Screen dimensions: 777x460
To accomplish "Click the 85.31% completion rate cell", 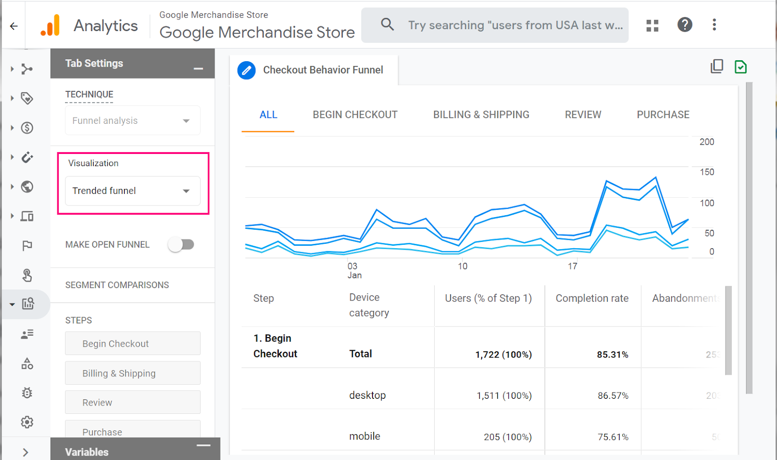I will (x=612, y=355).
